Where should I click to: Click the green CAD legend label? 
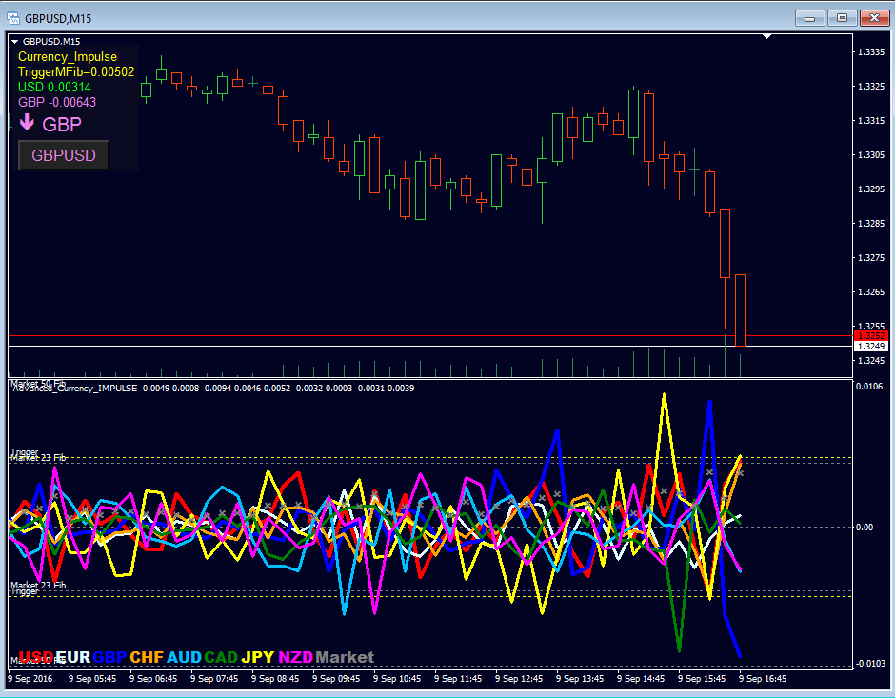coord(221,657)
